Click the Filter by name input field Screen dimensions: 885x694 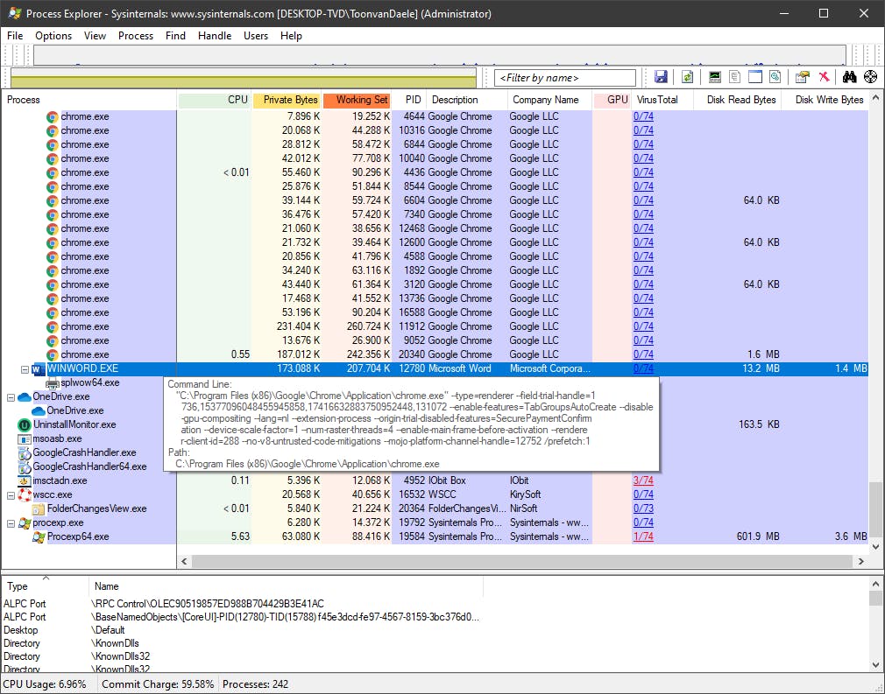tap(565, 78)
